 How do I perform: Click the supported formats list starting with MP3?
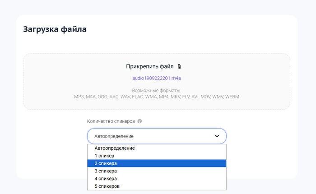157,97
